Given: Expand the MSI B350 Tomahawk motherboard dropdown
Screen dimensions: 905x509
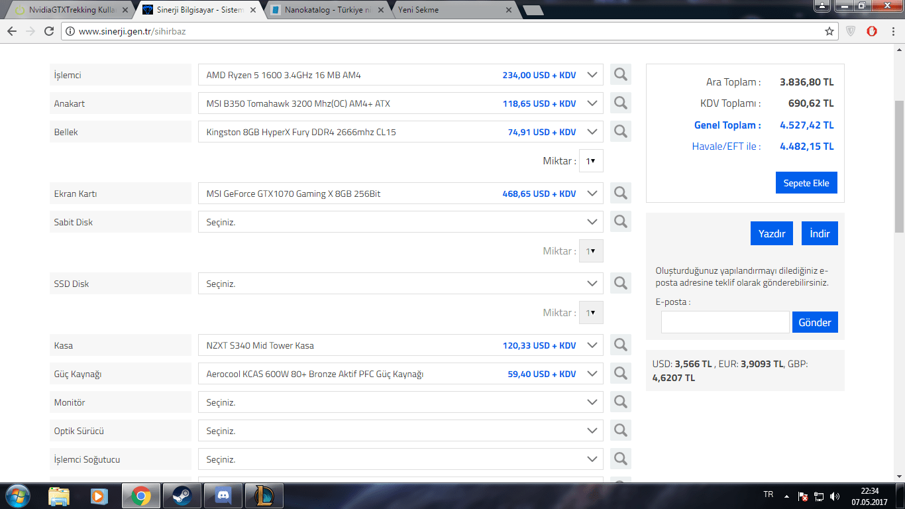Looking at the screenshot, I should tap(401, 103).
